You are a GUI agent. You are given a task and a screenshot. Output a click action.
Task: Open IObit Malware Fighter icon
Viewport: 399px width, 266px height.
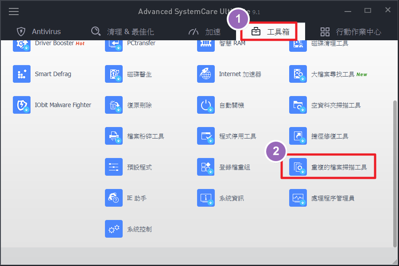22,105
